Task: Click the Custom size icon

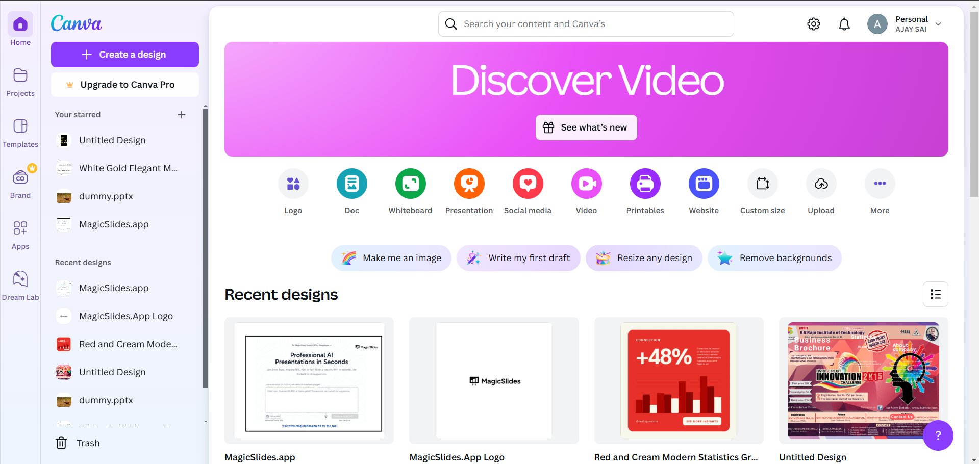Action: click(x=762, y=184)
